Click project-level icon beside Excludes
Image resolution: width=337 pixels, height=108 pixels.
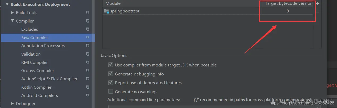[x=88, y=29]
